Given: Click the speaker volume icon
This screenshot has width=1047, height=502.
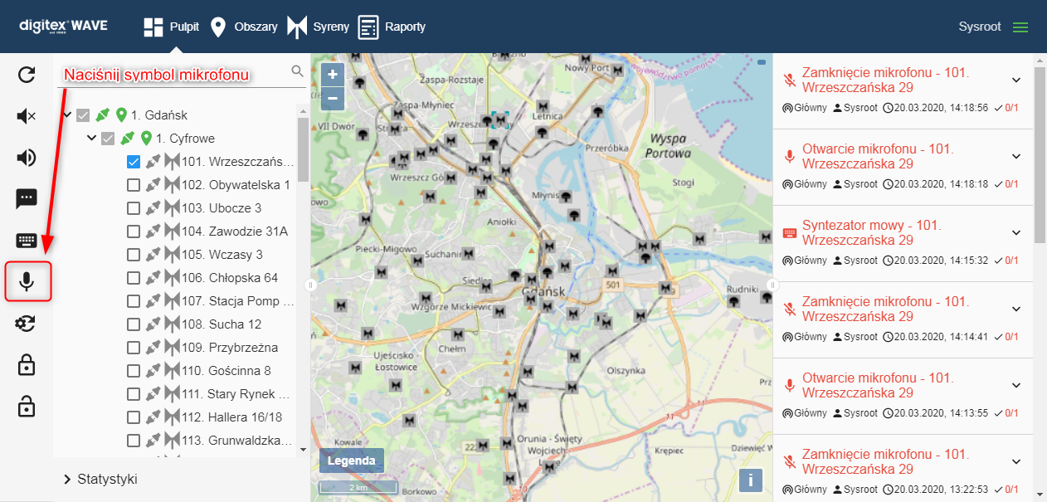Looking at the screenshot, I should point(27,158).
